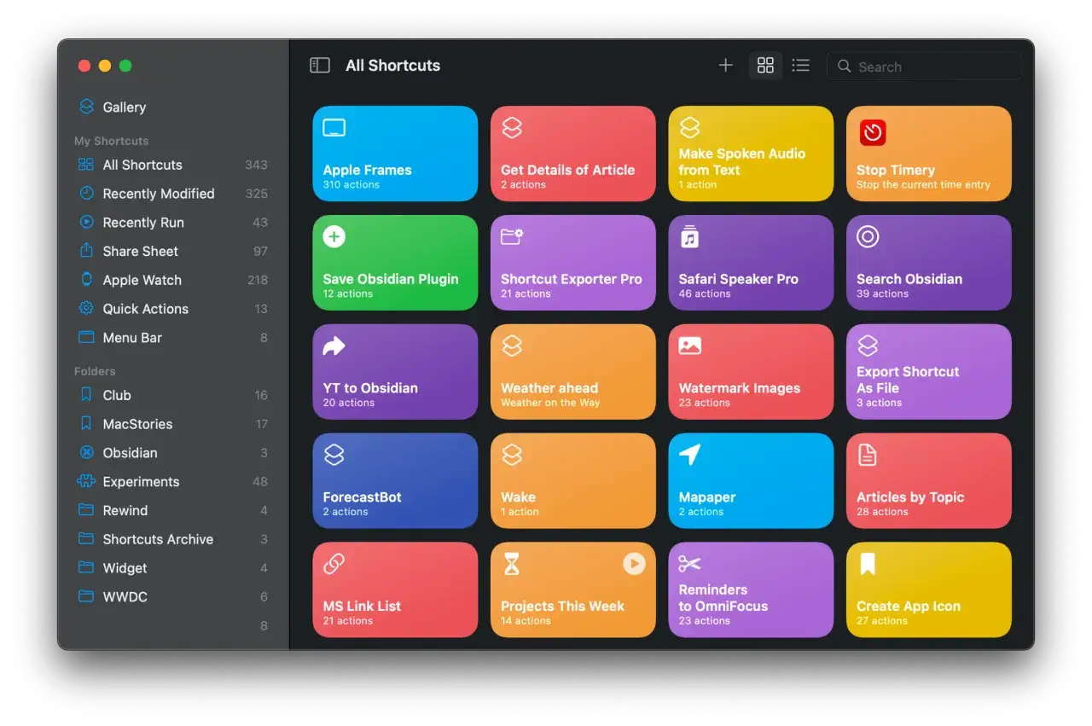Screen dimensions: 1092x726
Task: Open the Rewind folder
Action: coord(173,510)
